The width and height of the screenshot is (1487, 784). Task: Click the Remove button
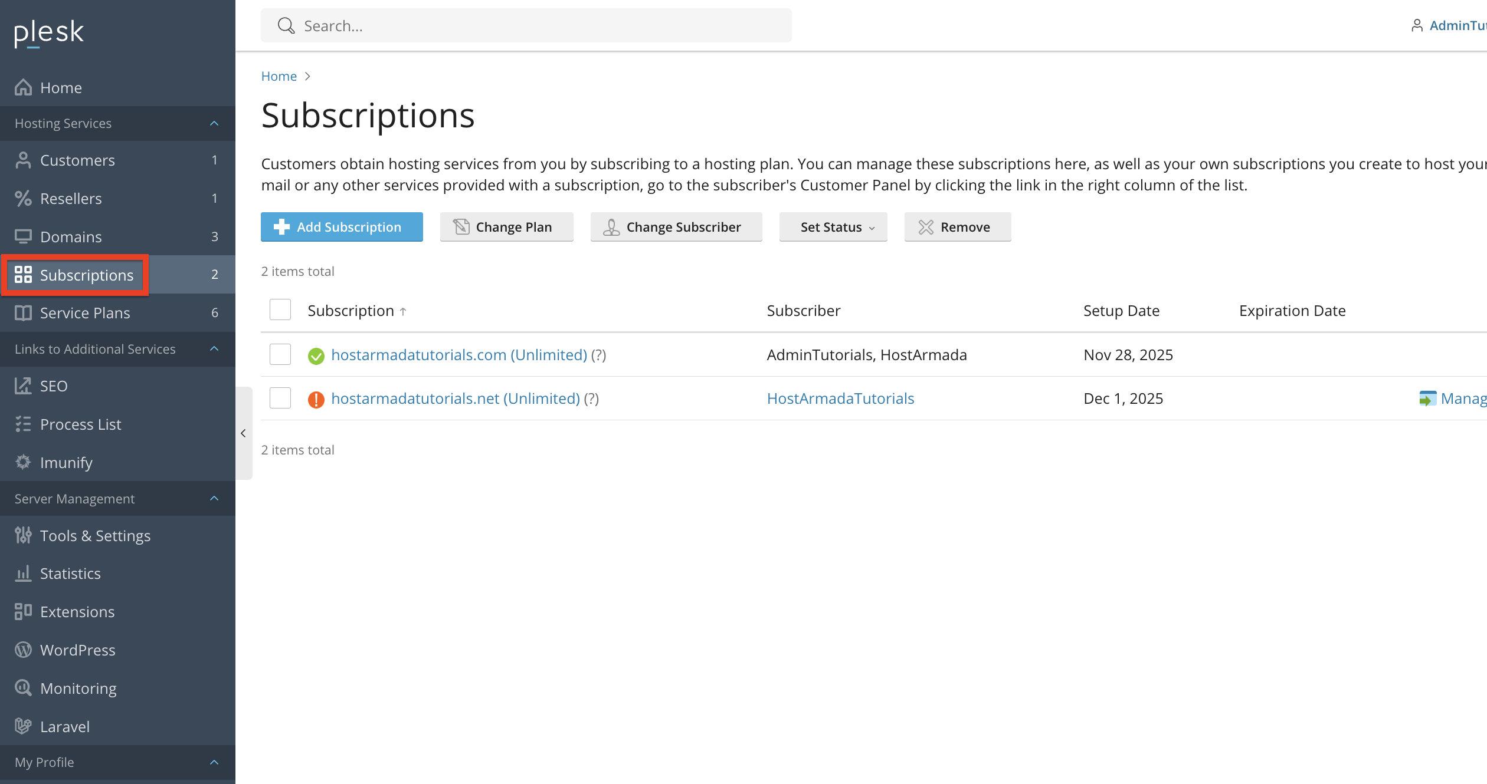pyautogui.click(x=958, y=227)
